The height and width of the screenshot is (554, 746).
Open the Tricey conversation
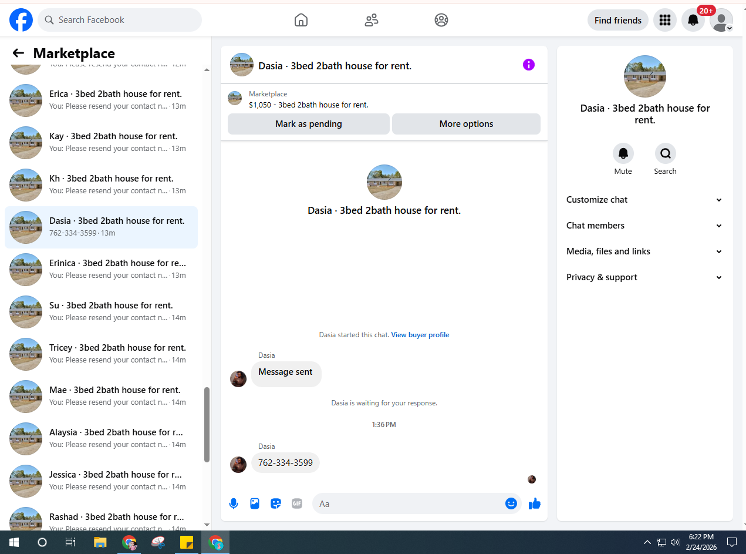(x=101, y=354)
